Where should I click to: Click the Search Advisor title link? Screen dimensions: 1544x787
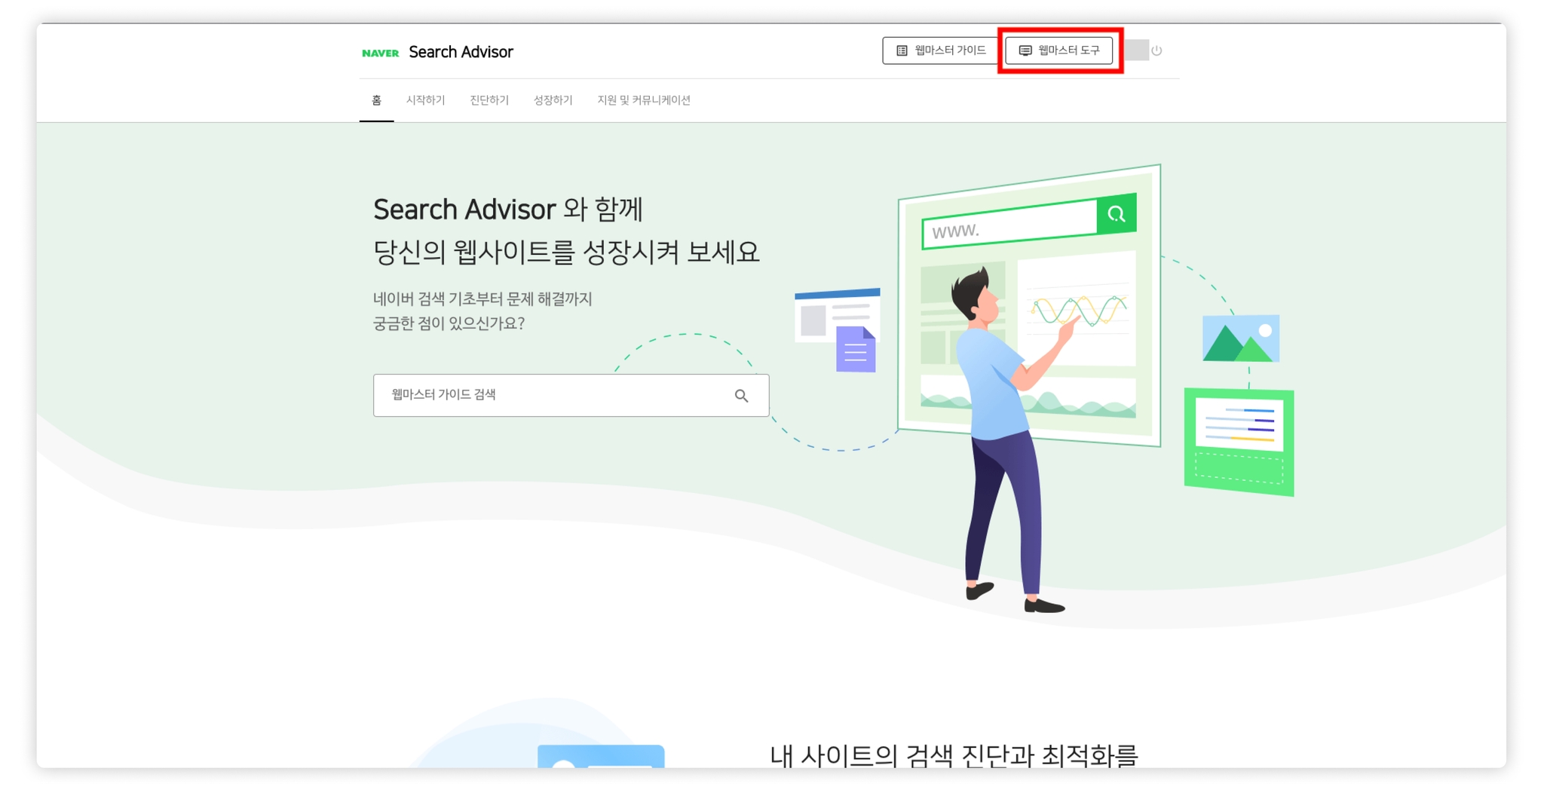(x=461, y=52)
